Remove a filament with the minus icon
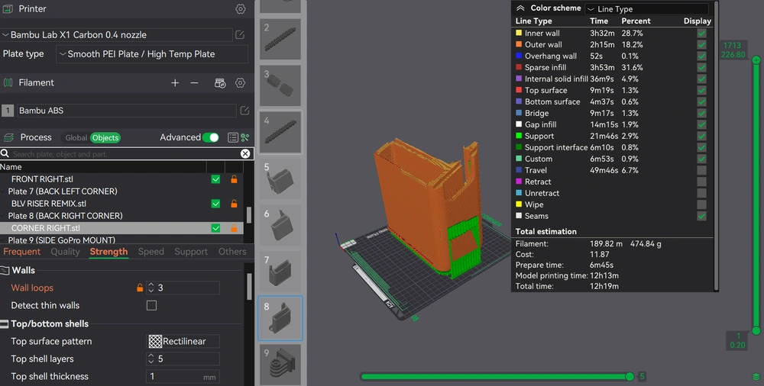Image resolution: width=764 pixels, height=386 pixels. pyautogui.click(x=194, y=83)
